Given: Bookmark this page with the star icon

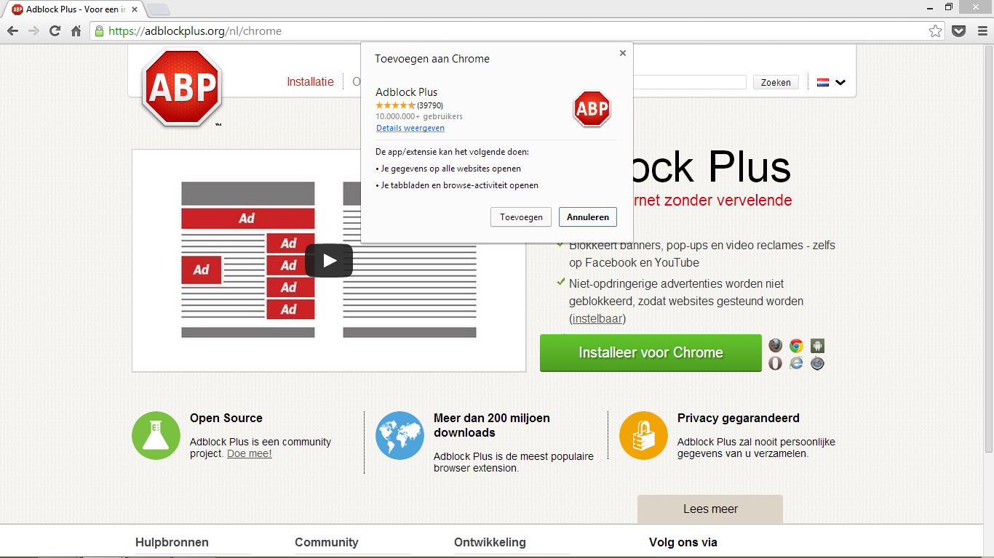Looking at the screenshot, I should tap(936, 31).
